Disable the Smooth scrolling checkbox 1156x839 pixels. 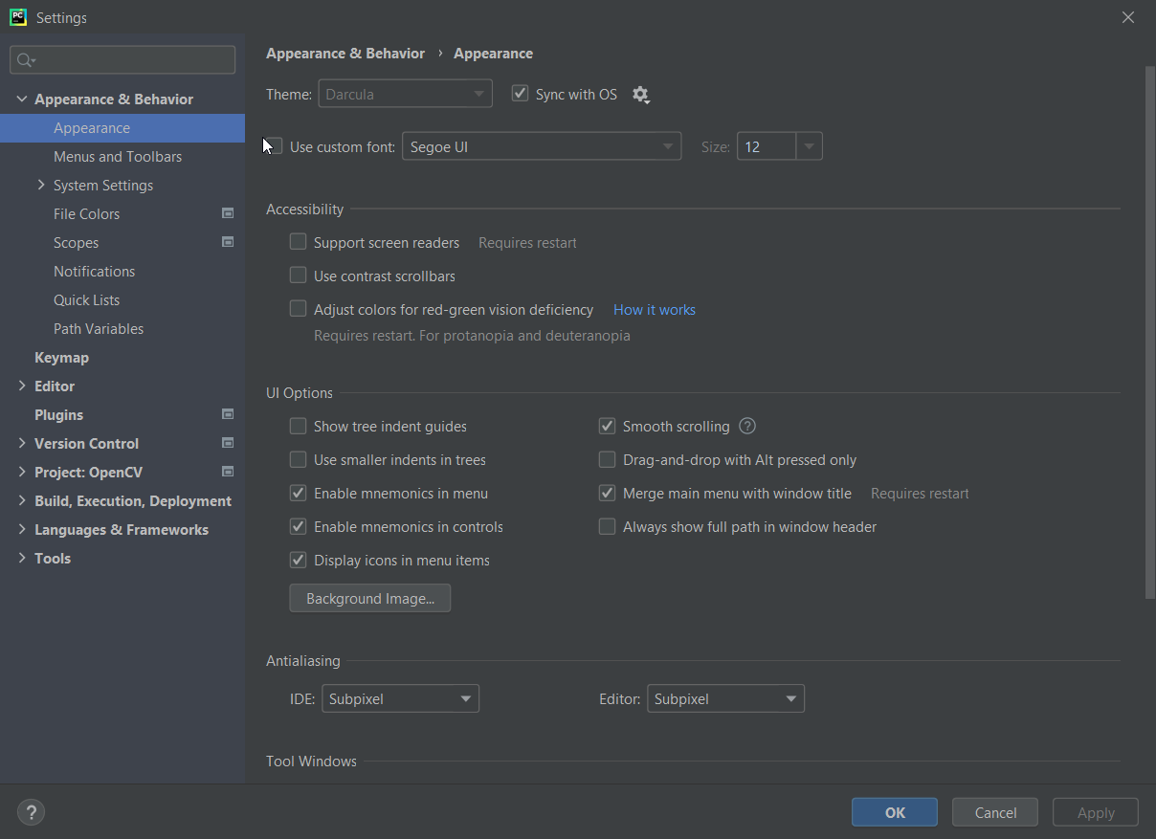coord(607,426)
